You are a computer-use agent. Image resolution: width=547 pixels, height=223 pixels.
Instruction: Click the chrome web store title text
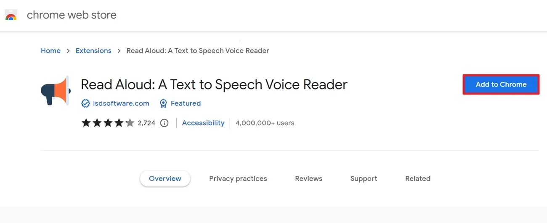72,15
